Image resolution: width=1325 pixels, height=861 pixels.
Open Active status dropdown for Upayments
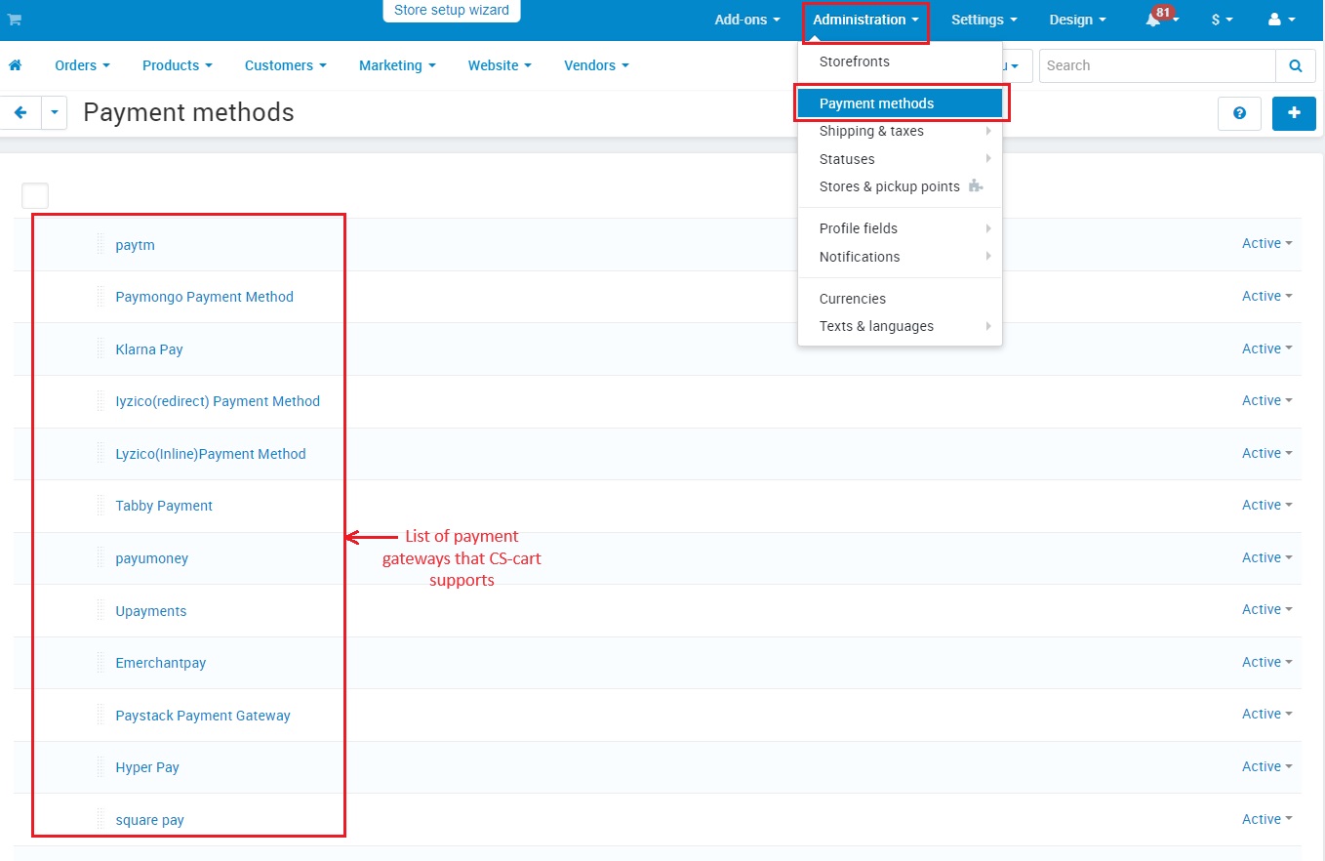pyautogui.click(x=1266, y=609)
